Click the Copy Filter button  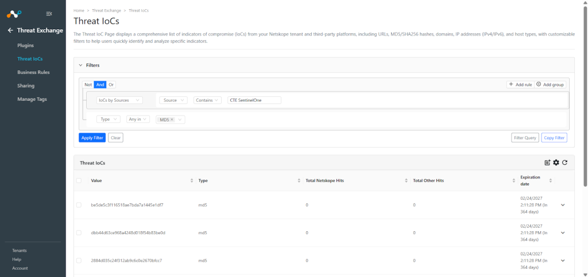tap(554, 137)
